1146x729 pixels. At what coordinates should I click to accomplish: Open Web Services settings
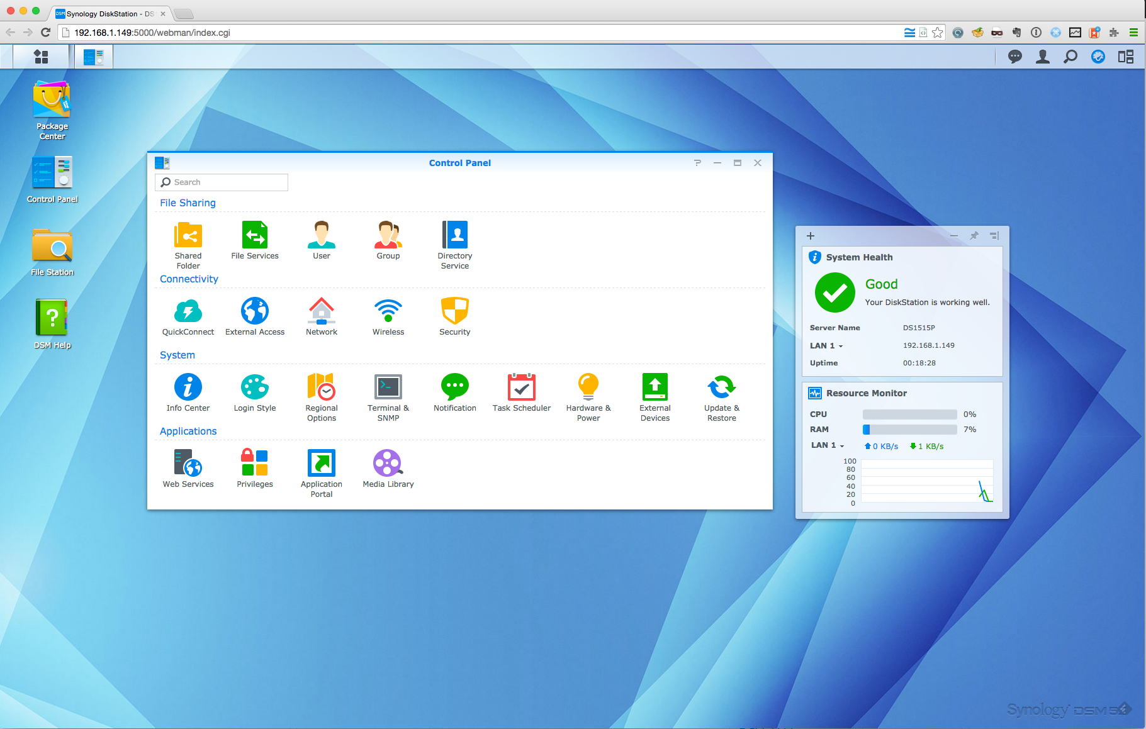click(x=188, y=468)
